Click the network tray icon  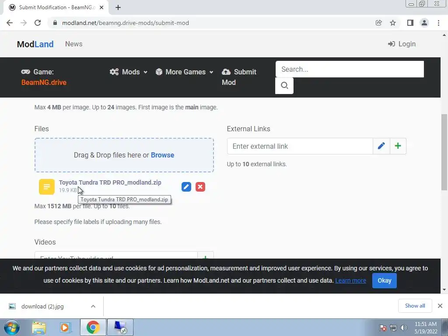click(393, 328)
